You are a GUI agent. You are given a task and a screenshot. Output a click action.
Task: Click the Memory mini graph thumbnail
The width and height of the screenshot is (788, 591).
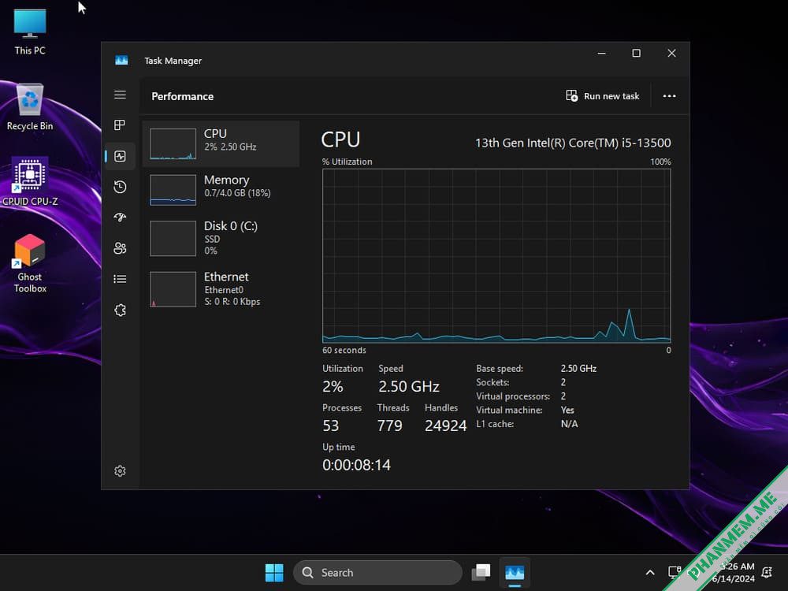point(173,190)
